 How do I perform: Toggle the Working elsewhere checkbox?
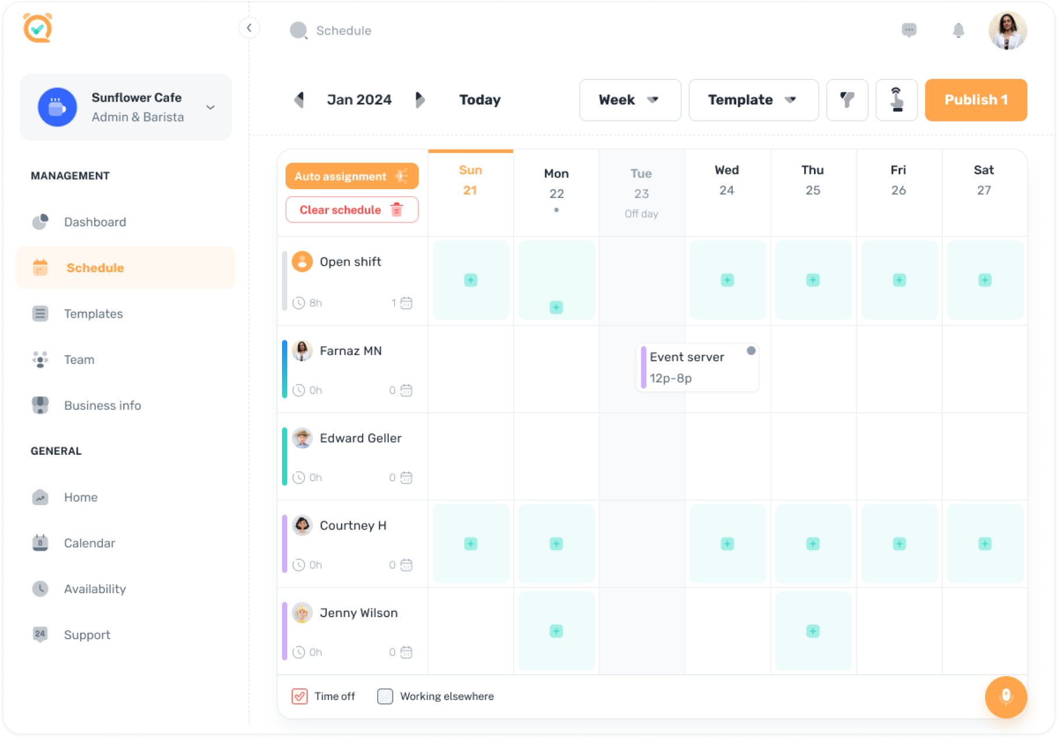pyautogui.click(x=385, y=696)
